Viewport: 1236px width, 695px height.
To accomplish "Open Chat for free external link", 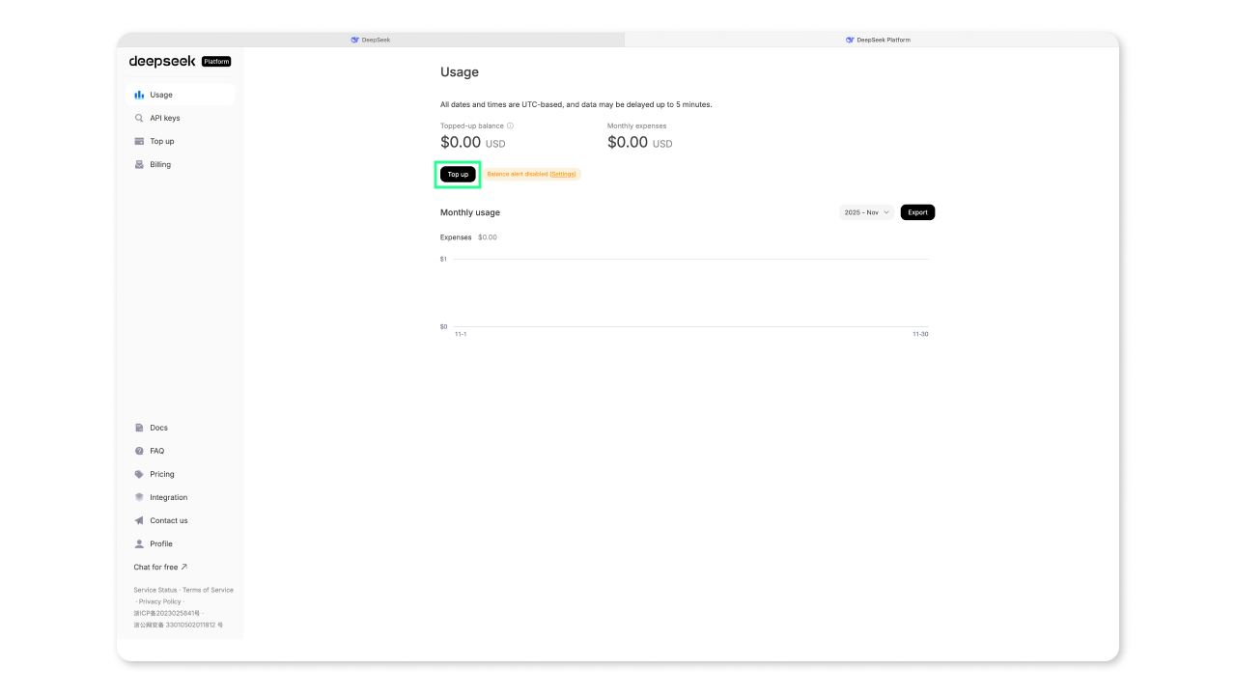I will click(x=160, y=567).
